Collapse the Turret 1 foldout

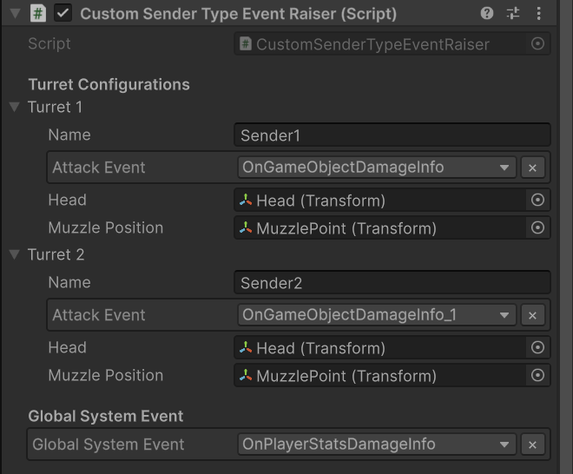[x=14, y=108]
